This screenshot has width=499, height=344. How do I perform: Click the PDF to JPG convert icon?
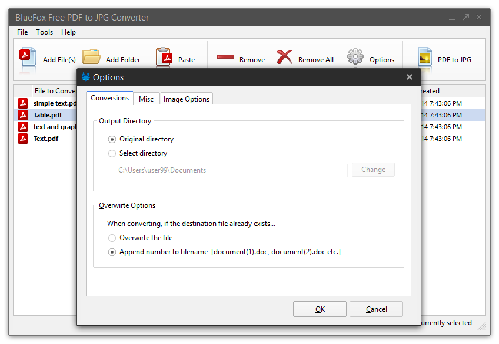pyautogui.click(x=425, y=57)
